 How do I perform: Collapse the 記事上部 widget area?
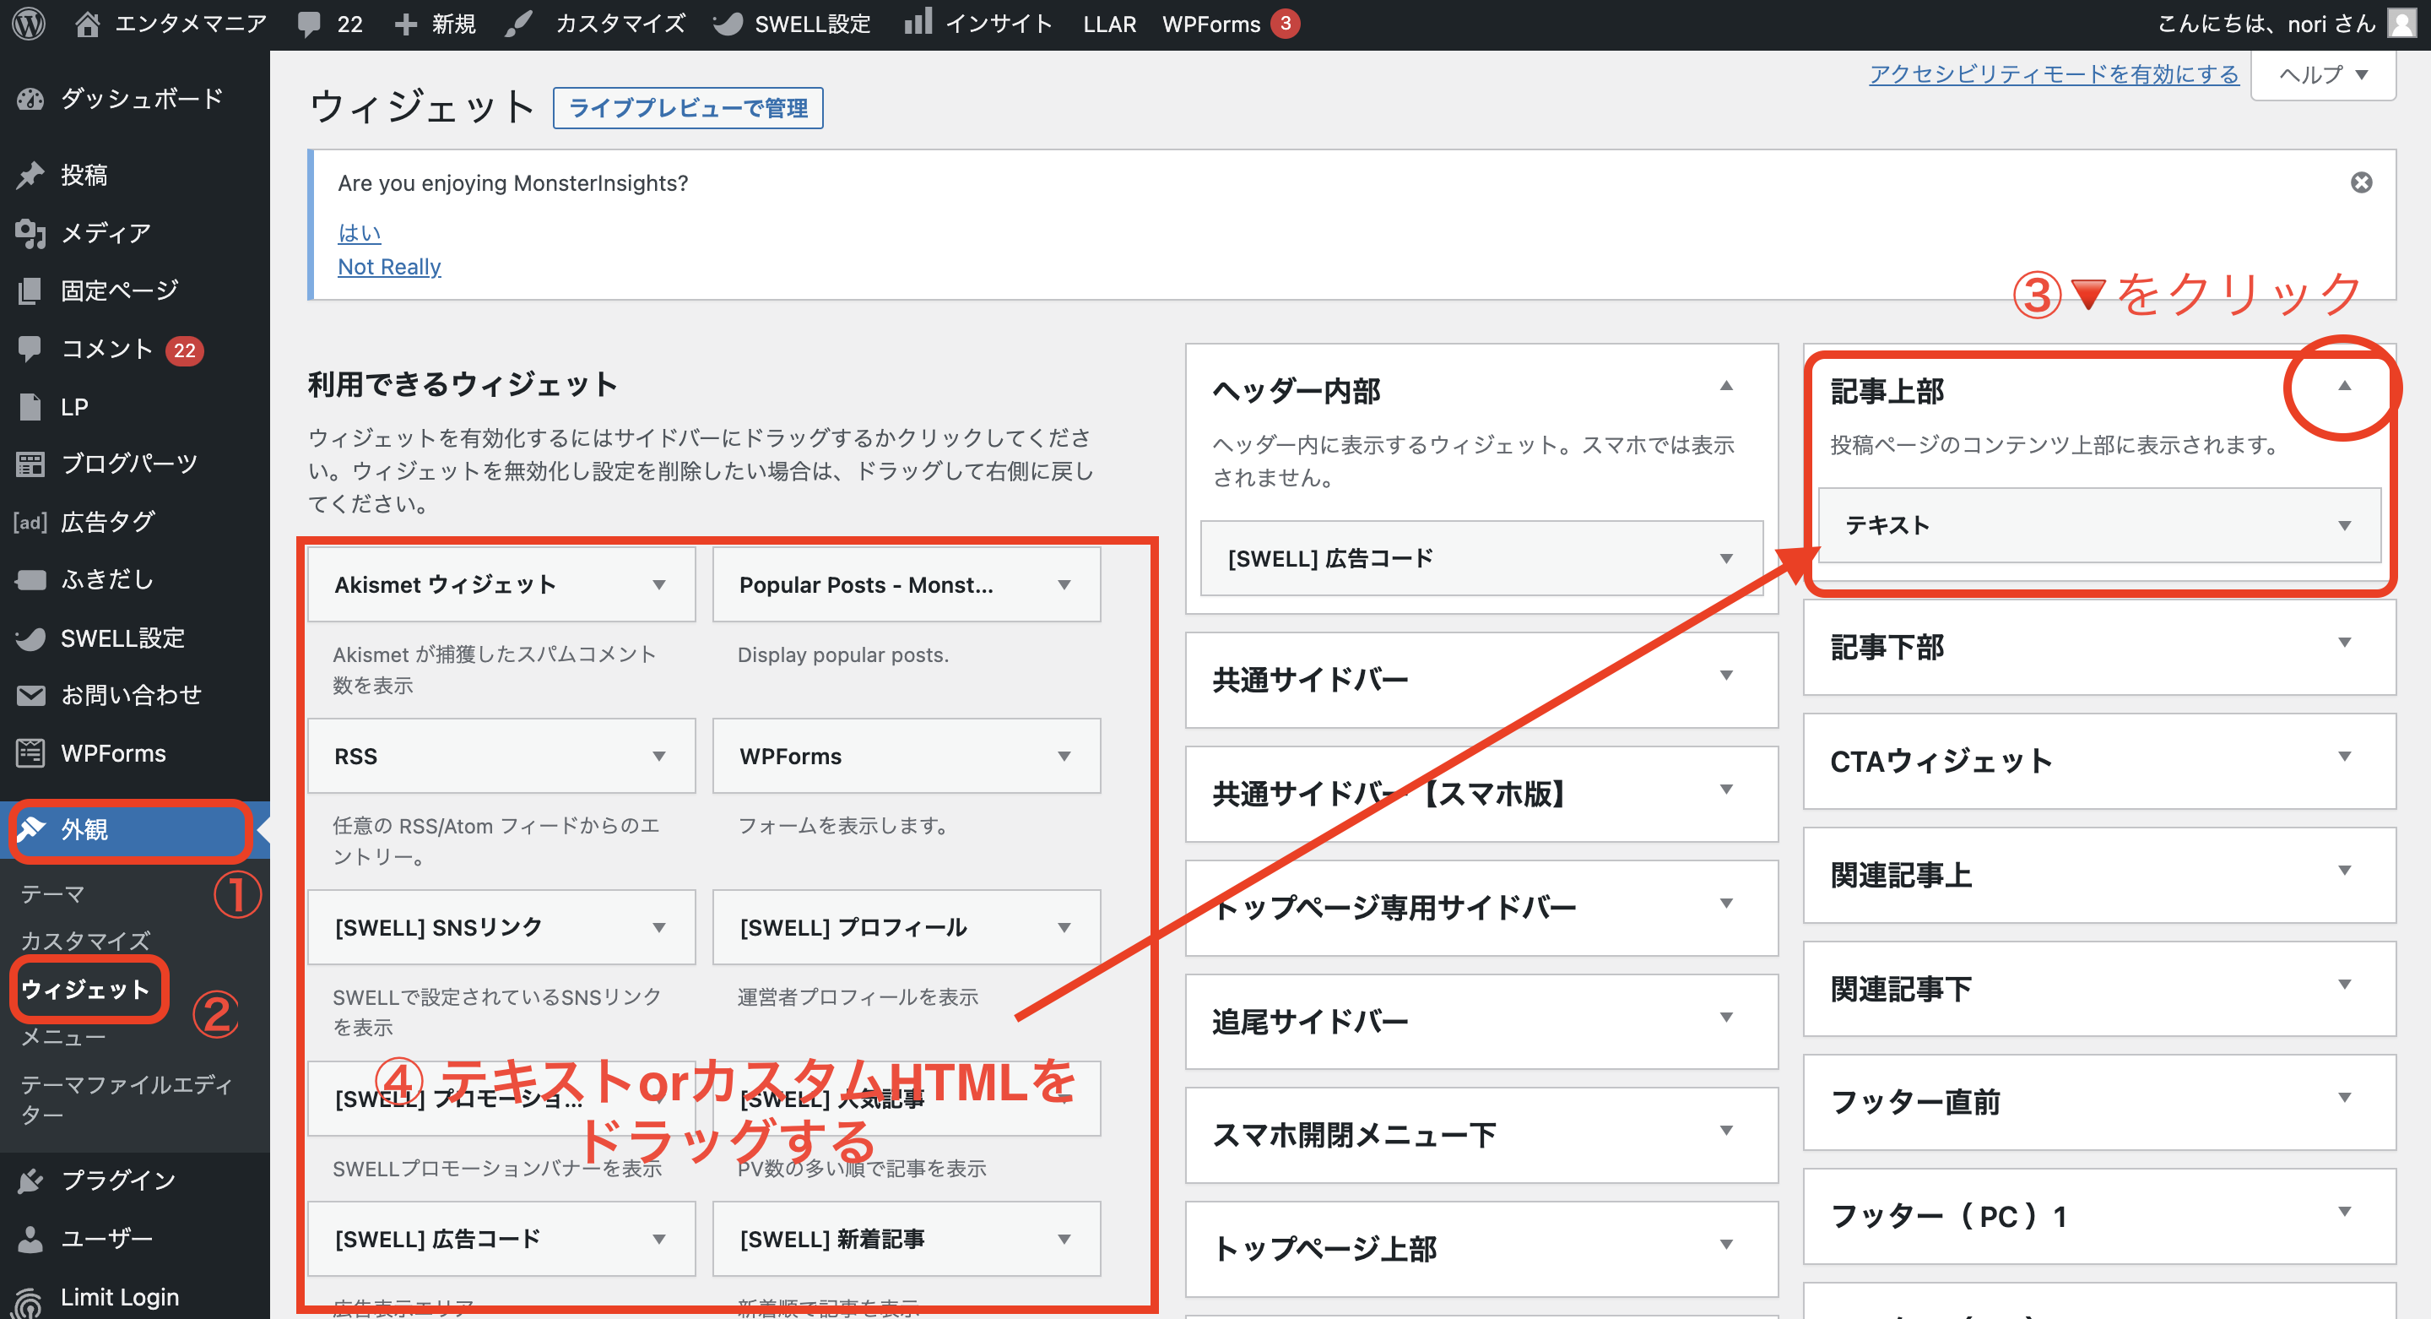coord(2344,385)
